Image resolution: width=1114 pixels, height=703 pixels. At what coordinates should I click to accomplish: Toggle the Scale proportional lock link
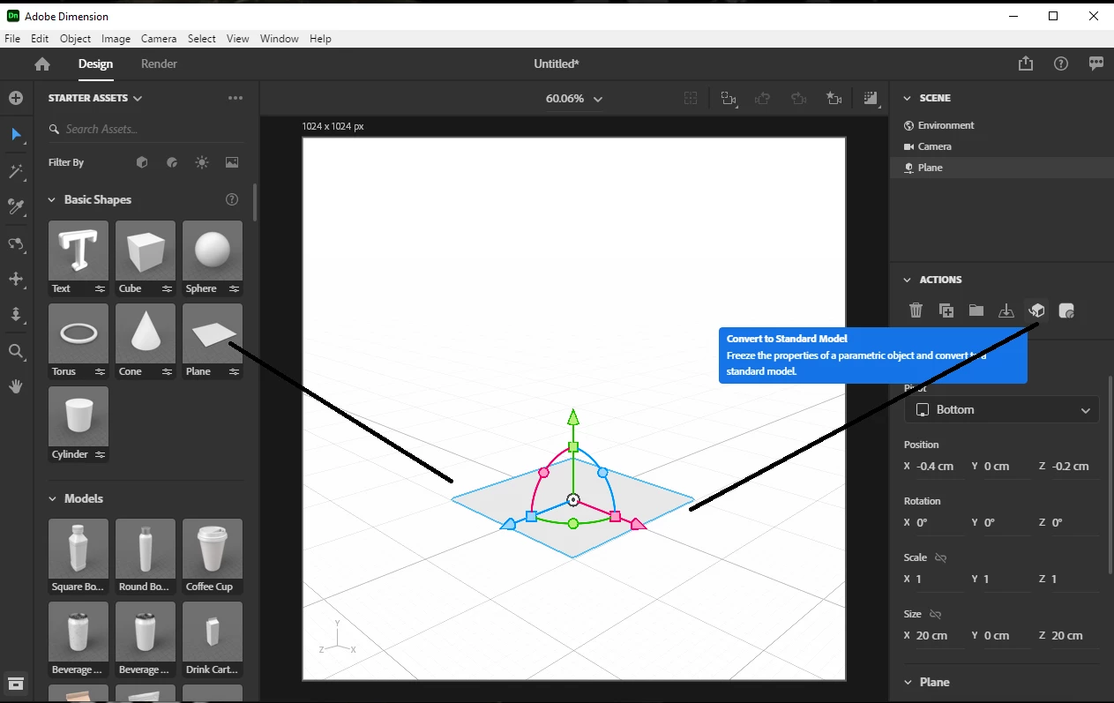coord(941,557)
